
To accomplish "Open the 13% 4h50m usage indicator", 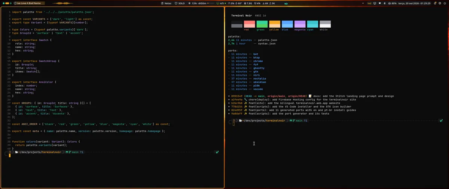I will click(x=201, y=3).
